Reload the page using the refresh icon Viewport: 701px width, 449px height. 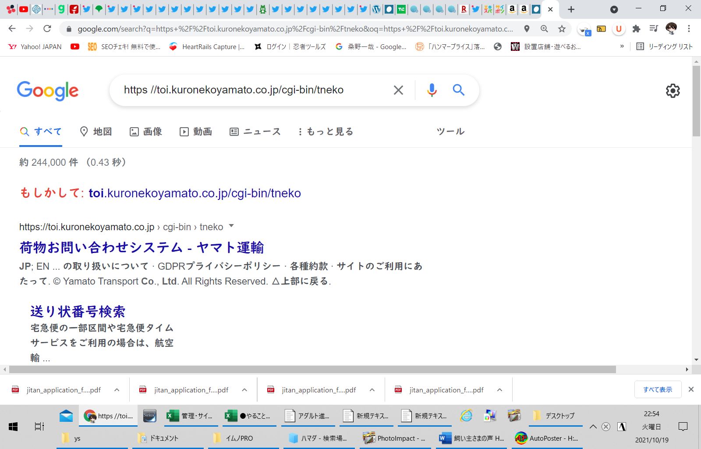pos(47,29)
